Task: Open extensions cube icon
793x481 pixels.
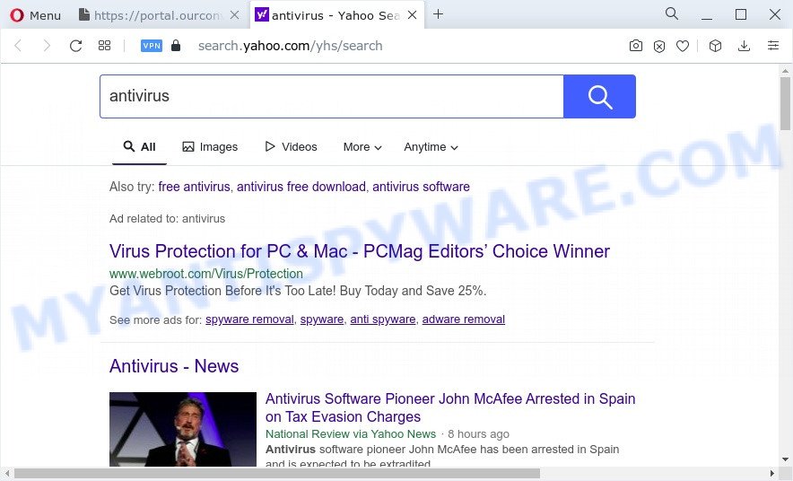Action: pos(715,46)
